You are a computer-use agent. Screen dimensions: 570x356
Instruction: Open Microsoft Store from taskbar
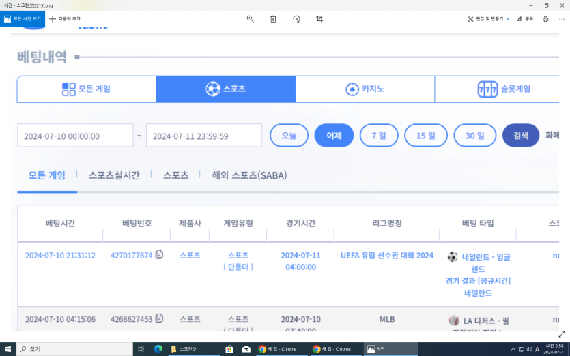[x=229, y=349]
